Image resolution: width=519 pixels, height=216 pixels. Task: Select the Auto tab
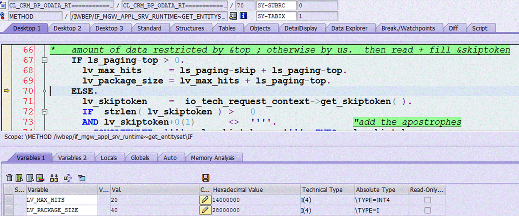coord(170,158)
